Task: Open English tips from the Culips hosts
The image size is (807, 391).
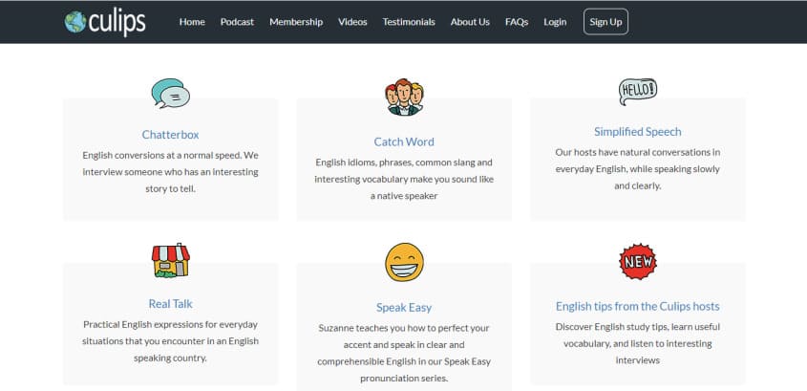Action: pyautogui.click(x=638, y=306)
